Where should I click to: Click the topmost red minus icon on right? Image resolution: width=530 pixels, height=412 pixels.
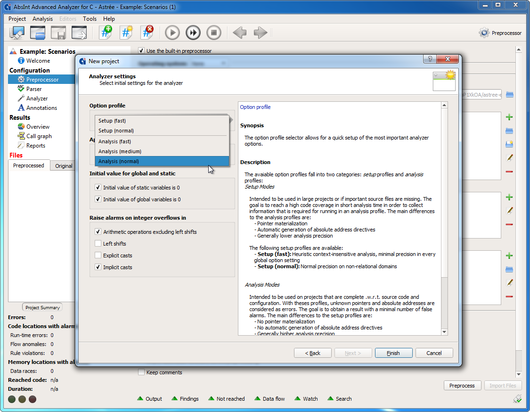[x=509, y=172]
